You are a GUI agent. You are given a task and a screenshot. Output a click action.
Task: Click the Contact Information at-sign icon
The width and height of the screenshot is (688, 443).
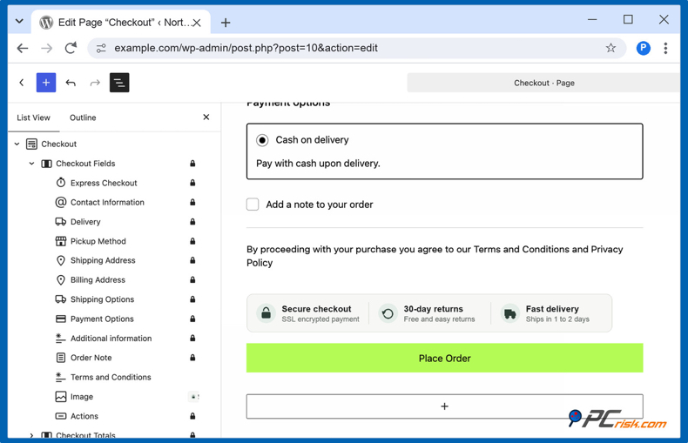tap(61, 202)
